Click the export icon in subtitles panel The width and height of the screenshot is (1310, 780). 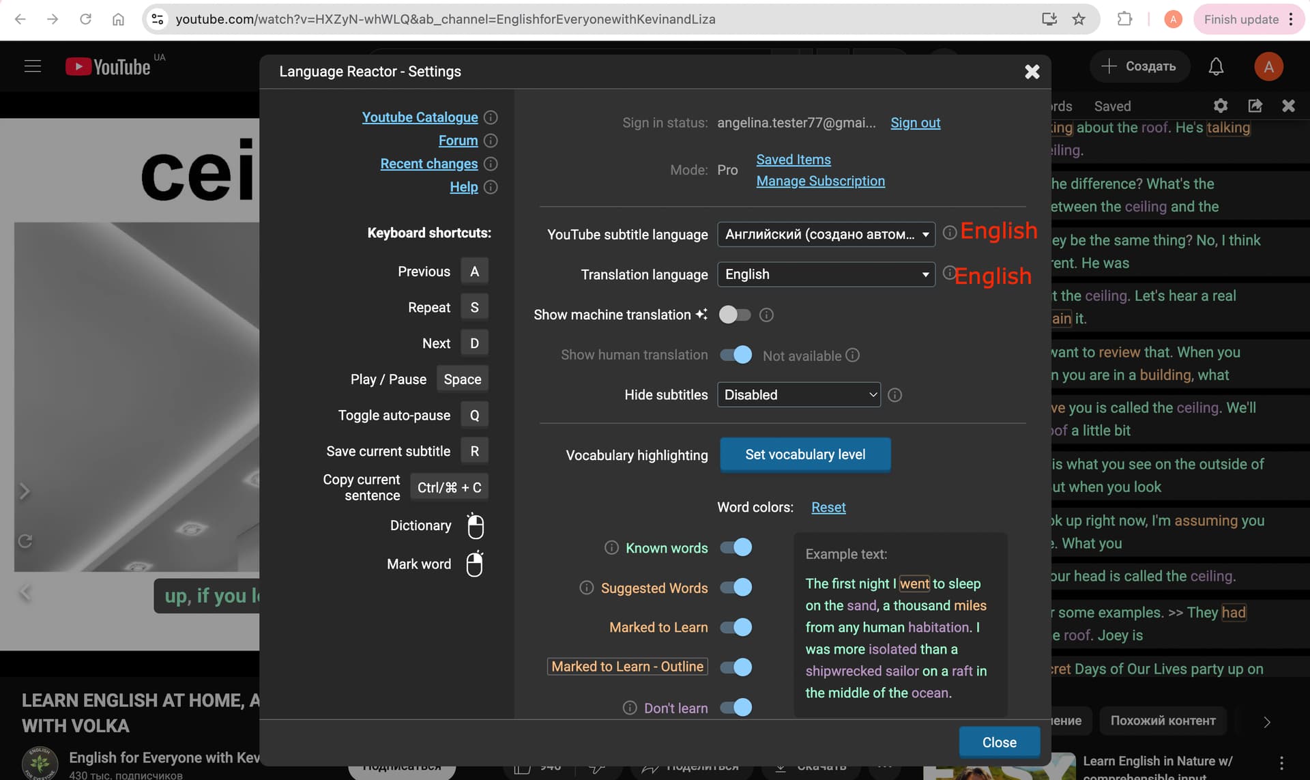click(x=1255, y=106)
